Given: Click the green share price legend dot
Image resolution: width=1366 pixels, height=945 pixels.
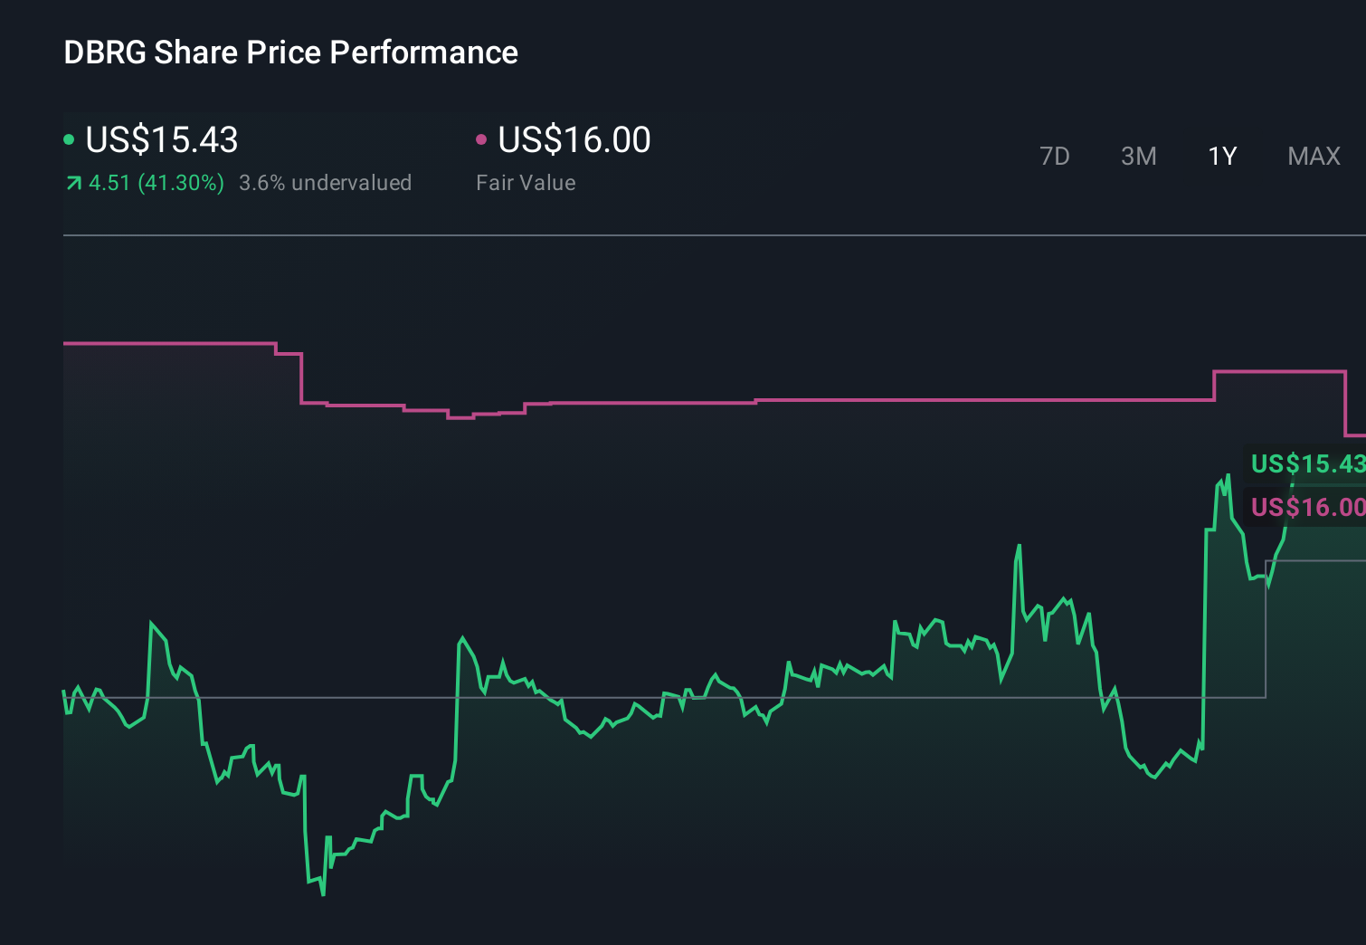Looking at the screenshot, I should click(69, 139).
